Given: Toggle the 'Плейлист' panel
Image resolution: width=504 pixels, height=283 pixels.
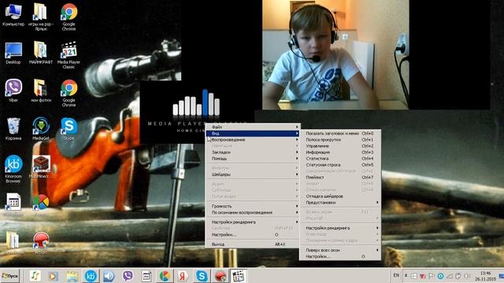Looking at the screenshot, I should point(340,177).
